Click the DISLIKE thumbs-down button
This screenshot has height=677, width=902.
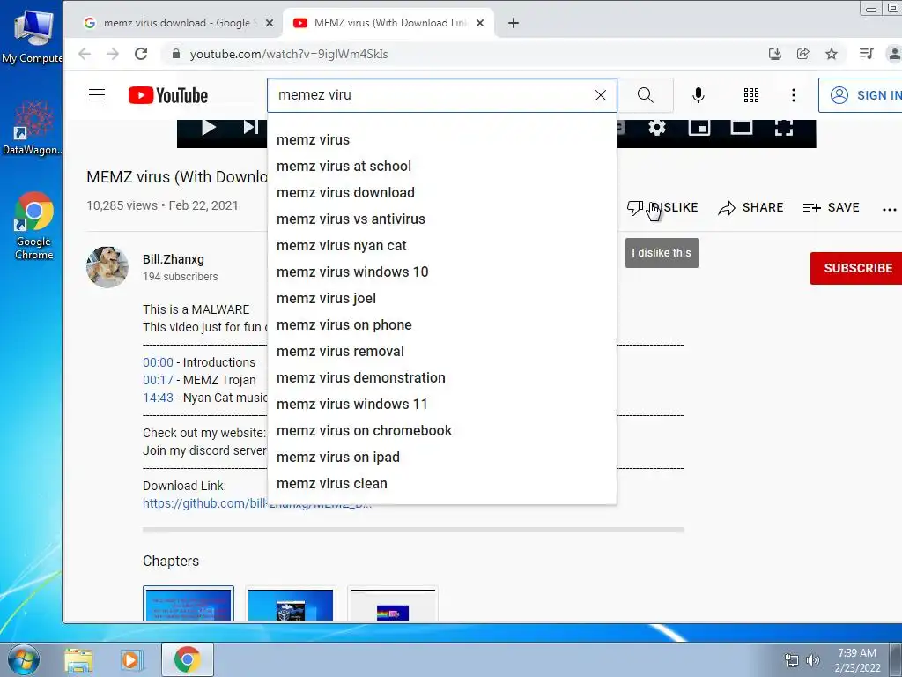click(x=662, y=208)
